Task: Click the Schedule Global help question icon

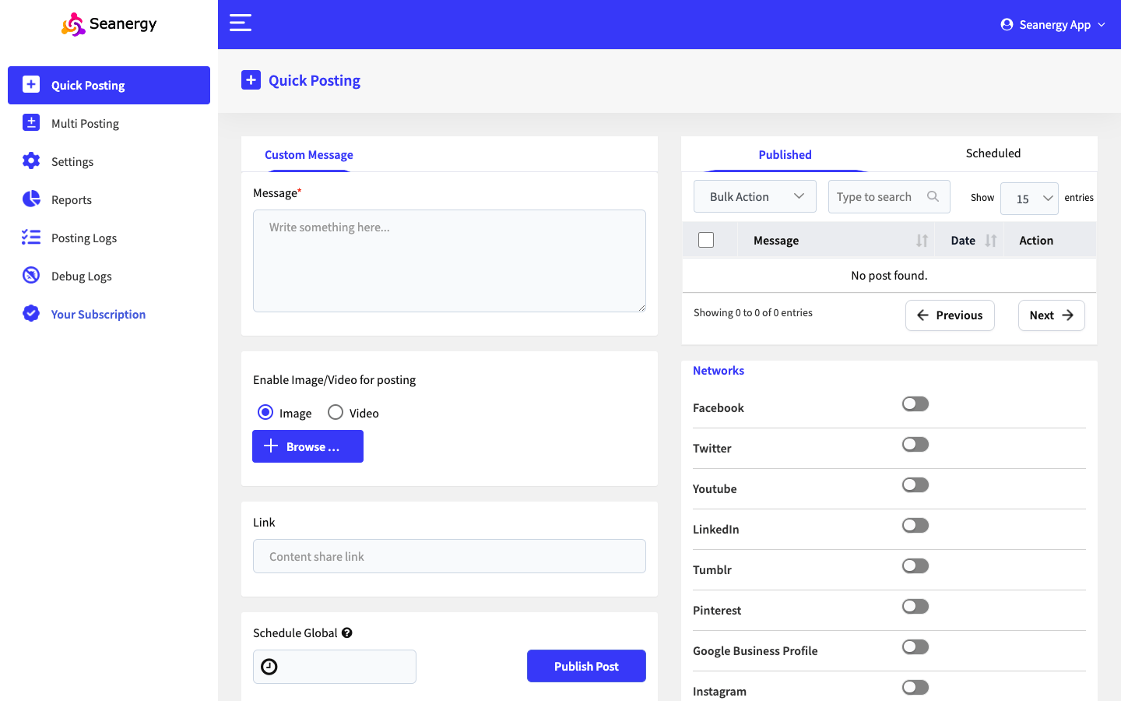Action: click(x=347, y=633)
